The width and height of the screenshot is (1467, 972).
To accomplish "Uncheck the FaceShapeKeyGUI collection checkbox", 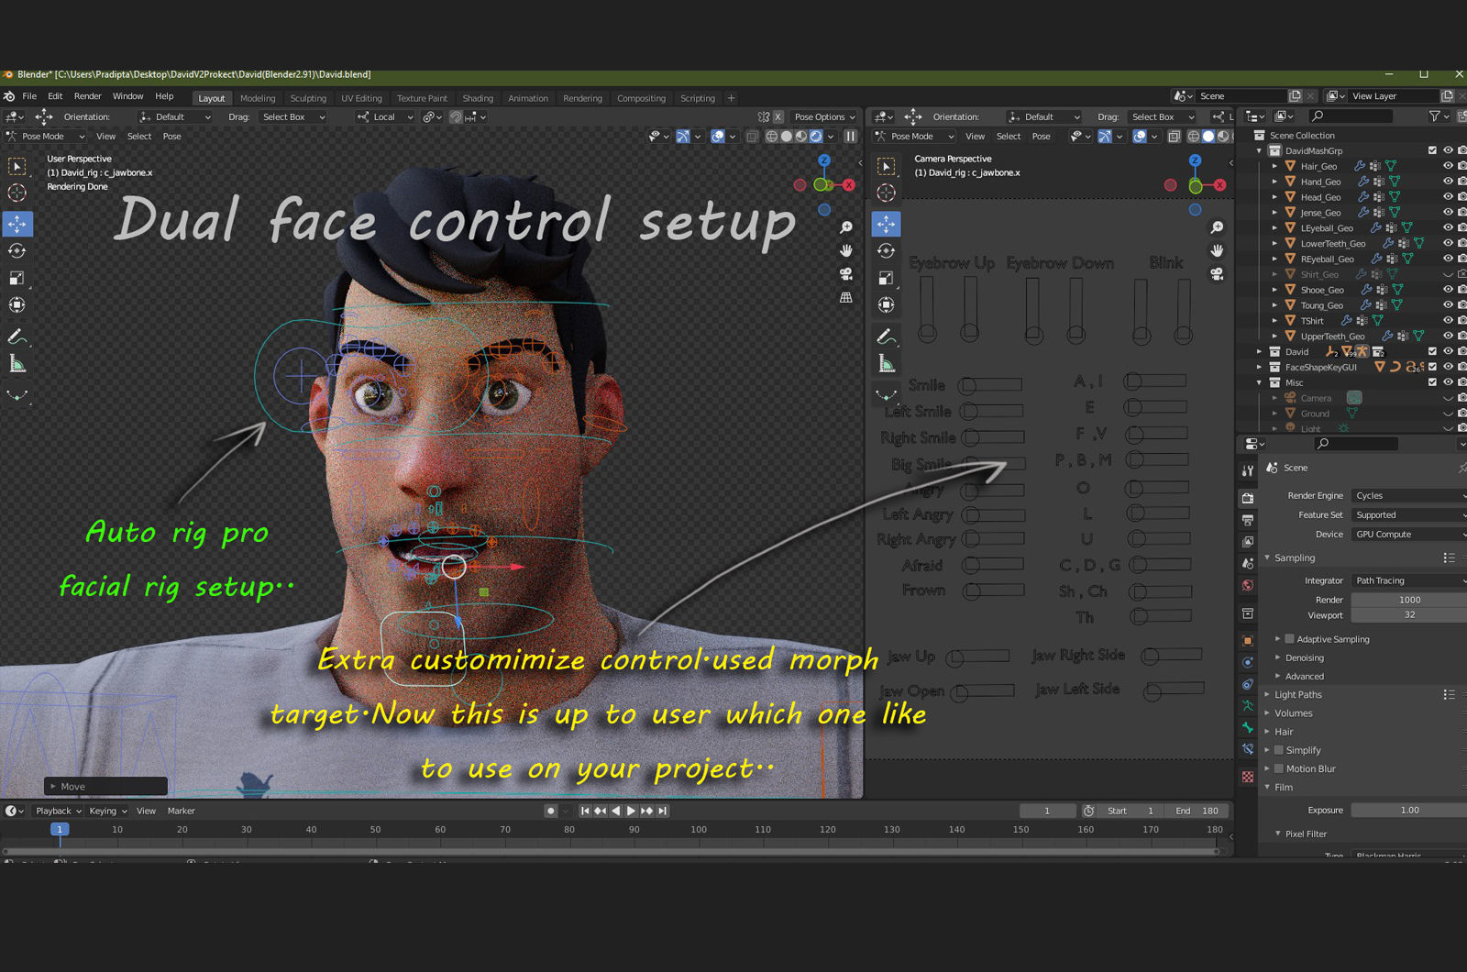I will tap(1432, 367).
